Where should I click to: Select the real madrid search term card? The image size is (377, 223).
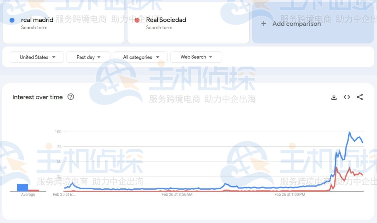63,23
